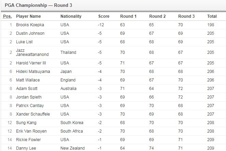This screenshot has height=151, width=226.
Task: Click the Total column header
Action: [212, 16]
